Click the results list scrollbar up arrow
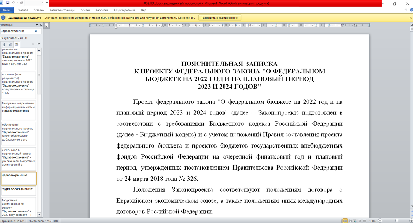Screen dimensions: 413x223 point(39,50)
